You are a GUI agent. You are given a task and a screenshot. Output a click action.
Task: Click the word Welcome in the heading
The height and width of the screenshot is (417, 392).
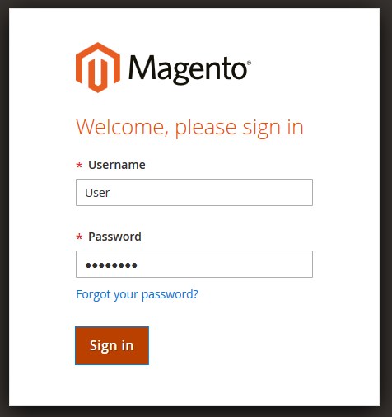click(x=122, y=127)
